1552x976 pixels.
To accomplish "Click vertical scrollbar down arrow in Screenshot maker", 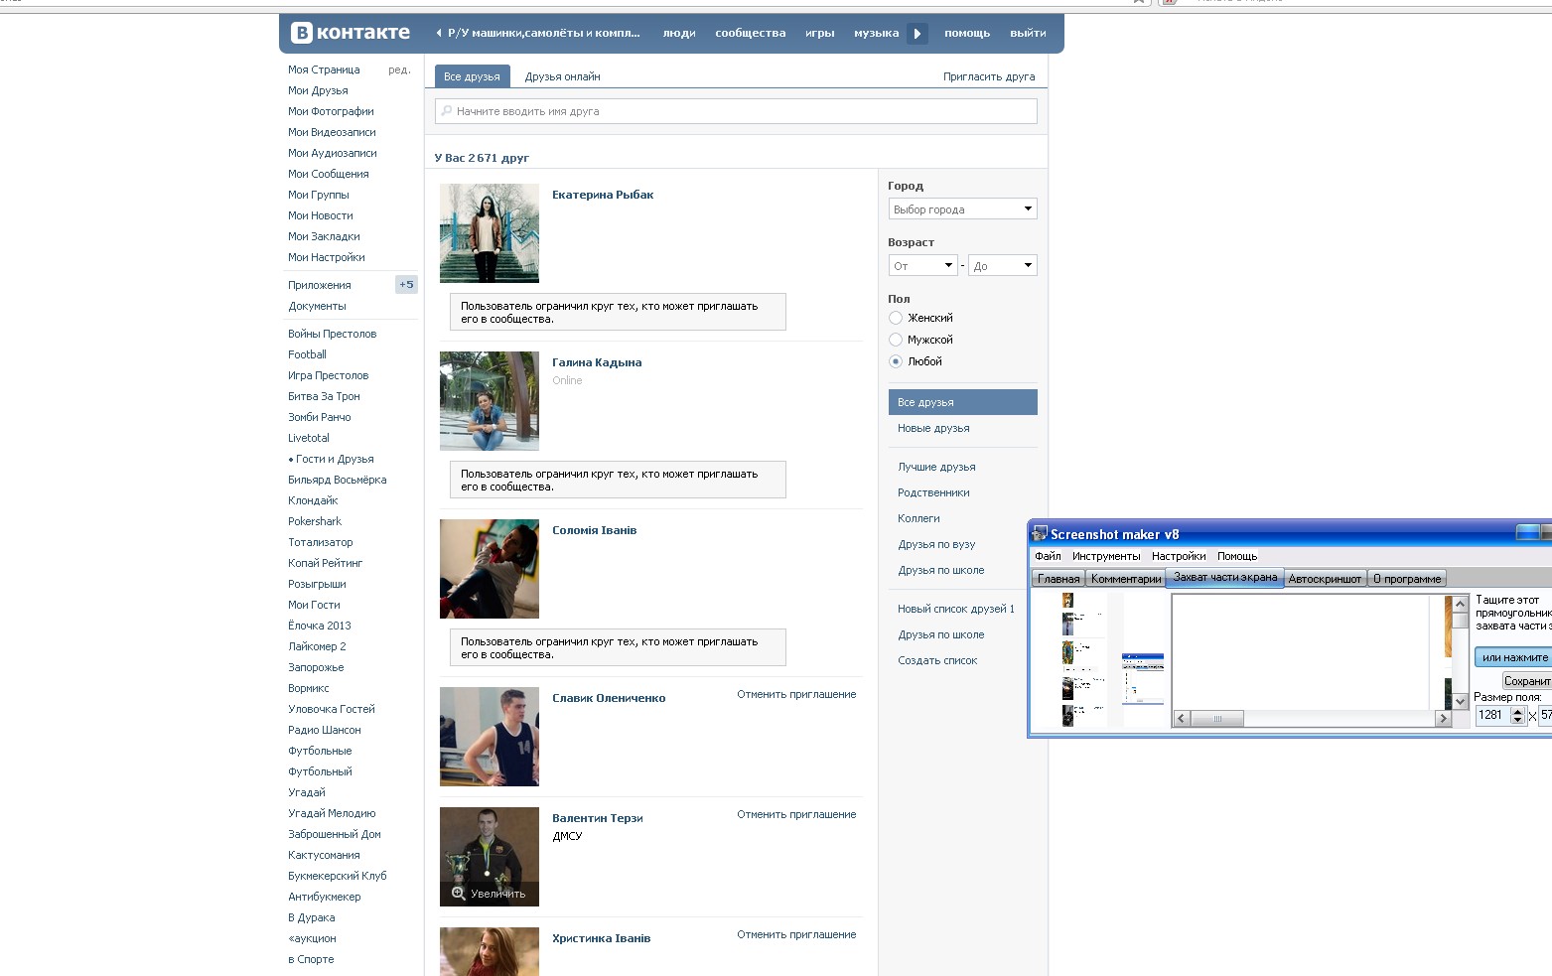I will pyautogui.click(x=1460, y=701).
